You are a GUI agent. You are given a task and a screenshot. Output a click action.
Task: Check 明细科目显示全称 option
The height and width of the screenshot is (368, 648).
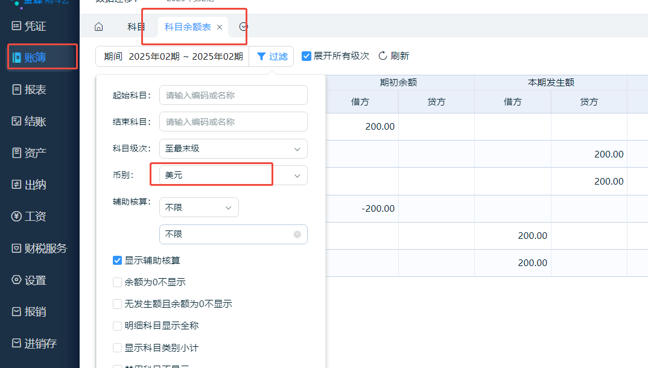[118, 326]
